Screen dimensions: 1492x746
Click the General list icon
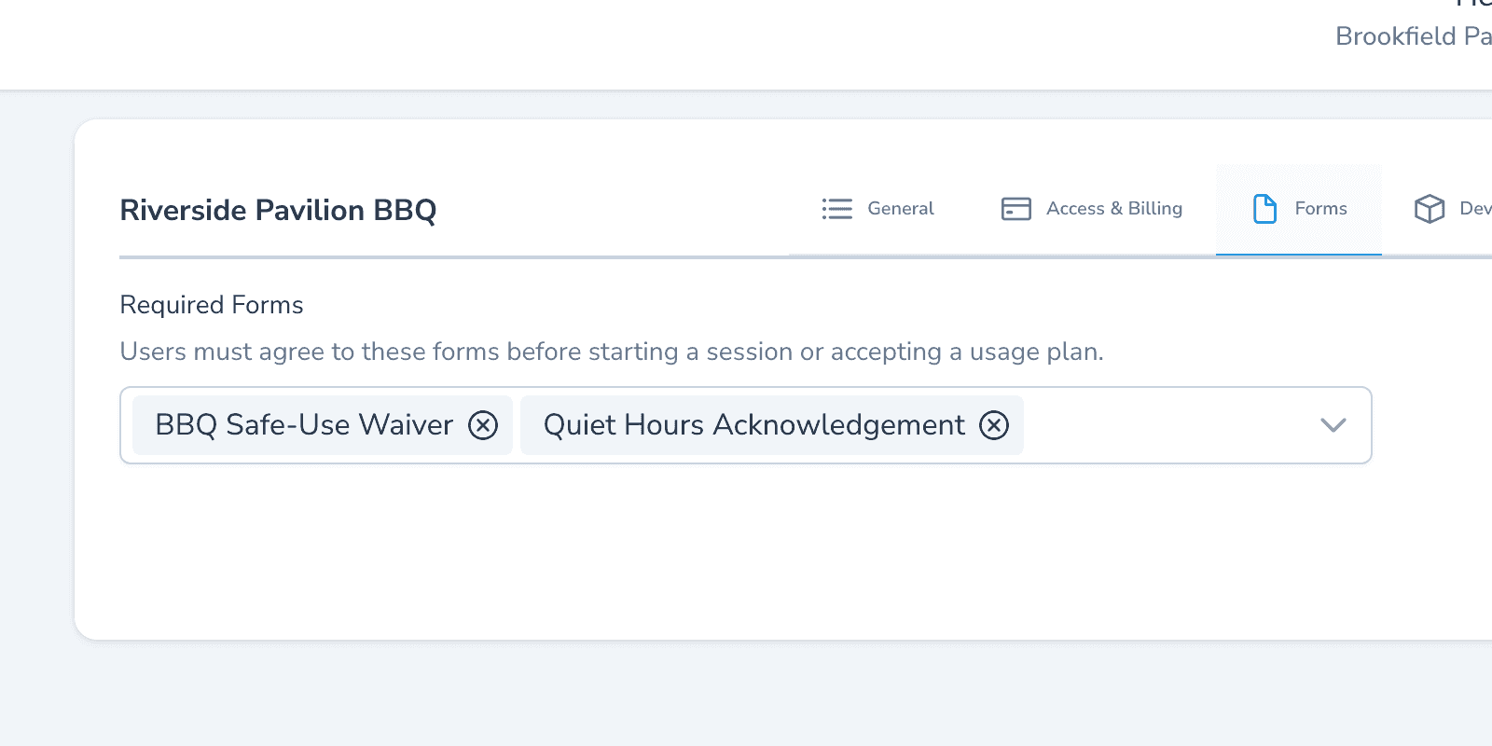pyautogui.click(x=837, y=209)
